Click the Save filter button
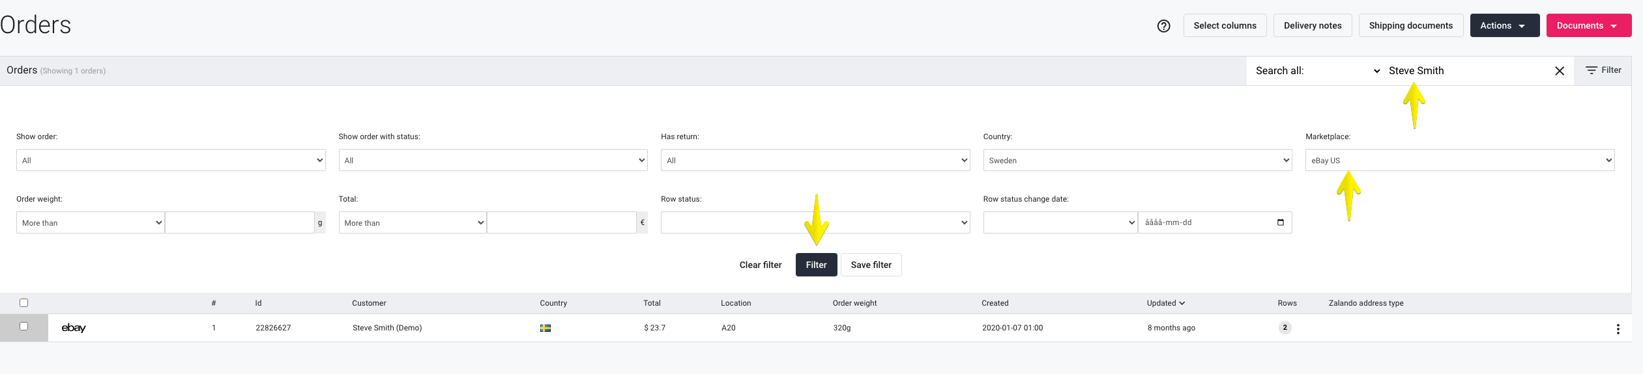Screen dimensions: 1643x374 point(871,265)
